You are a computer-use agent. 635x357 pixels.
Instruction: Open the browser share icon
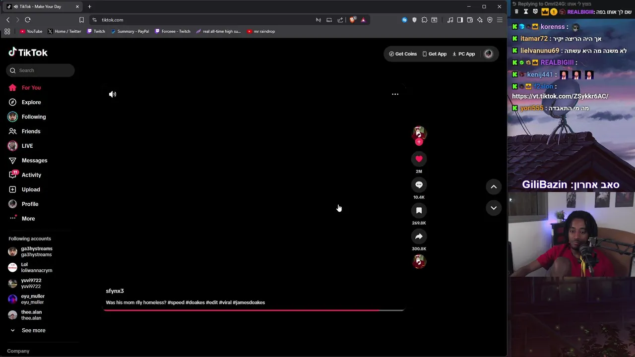click(x=340, y=20)
